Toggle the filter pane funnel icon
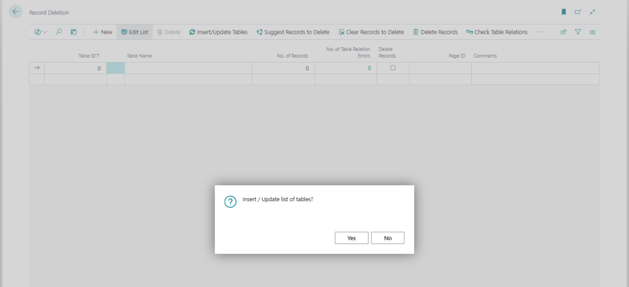The height and width of the screenshot is (287, 629). tap(578, 32)
